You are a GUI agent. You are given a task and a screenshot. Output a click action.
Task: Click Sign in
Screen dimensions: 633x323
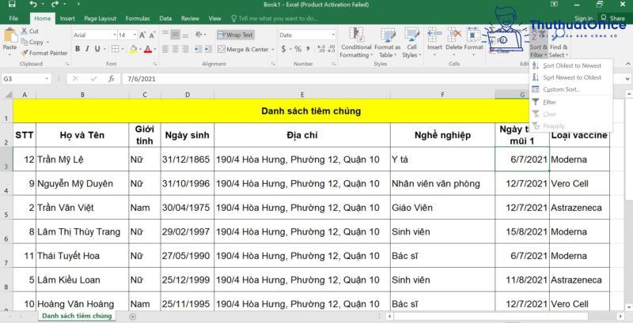[x=584, y=18]
